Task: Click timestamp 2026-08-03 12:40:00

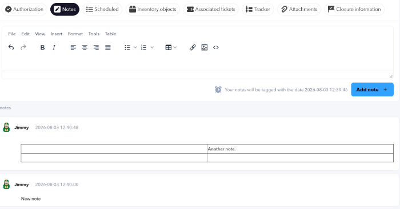Action: point(57,185)
